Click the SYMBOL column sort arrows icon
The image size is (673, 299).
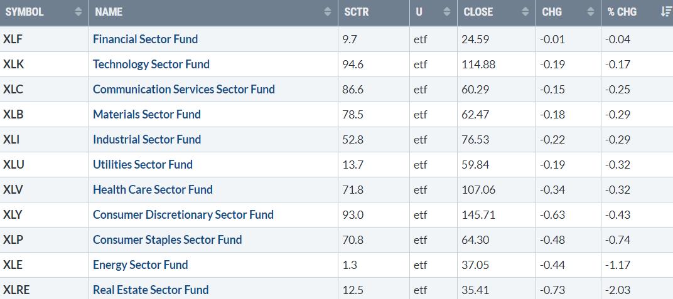pos(78,12)
